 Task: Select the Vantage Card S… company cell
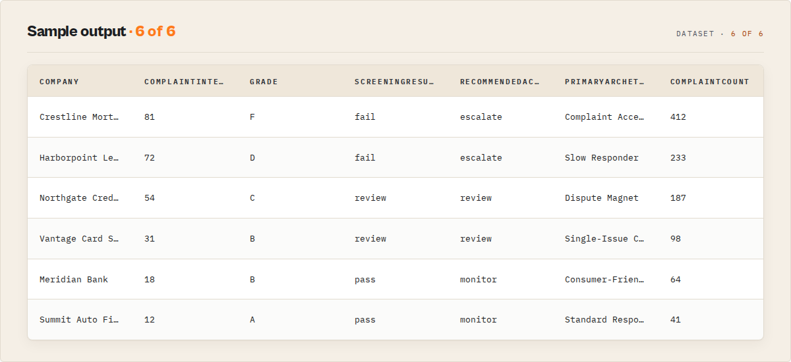click(x=79, y=239)
